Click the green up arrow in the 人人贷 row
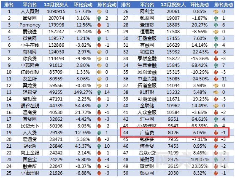Screen dimensions: 235x178 (x=99, y=133)
